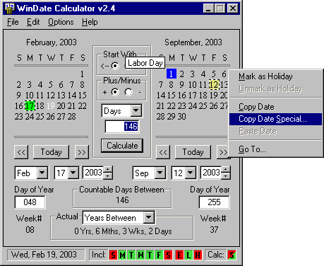Increase the right 2003 year spinner
This screenshot has width=324, height=266.
(x=226, y=170)
